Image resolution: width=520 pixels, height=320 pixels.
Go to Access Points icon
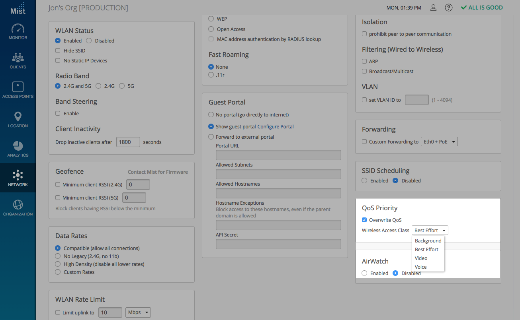(18, 87)
